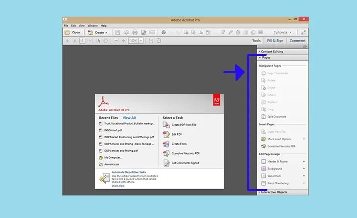Click Insert from File option
The width and height of the screenshot is (357, 218).
tap(273, 132)
